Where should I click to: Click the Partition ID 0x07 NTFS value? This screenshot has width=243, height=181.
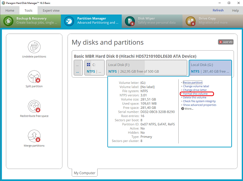click(x=158, y=124)
